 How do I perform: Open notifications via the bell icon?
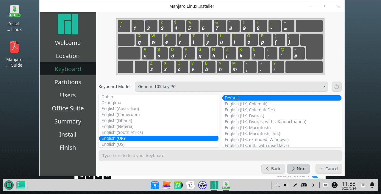(372, 185)
